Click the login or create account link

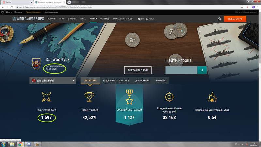[x=246, y=12]
